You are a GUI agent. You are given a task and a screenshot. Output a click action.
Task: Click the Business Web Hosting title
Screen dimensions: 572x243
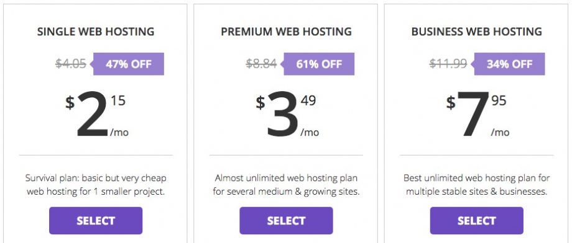pyautogui.click(x=476, y=32)
